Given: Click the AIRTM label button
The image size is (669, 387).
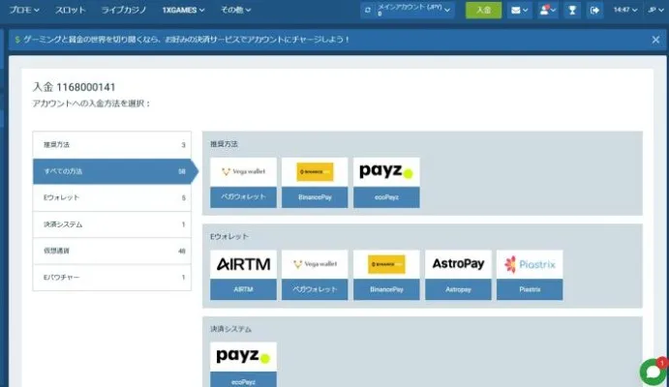Looking at the screenshot, I should point(243,289).
